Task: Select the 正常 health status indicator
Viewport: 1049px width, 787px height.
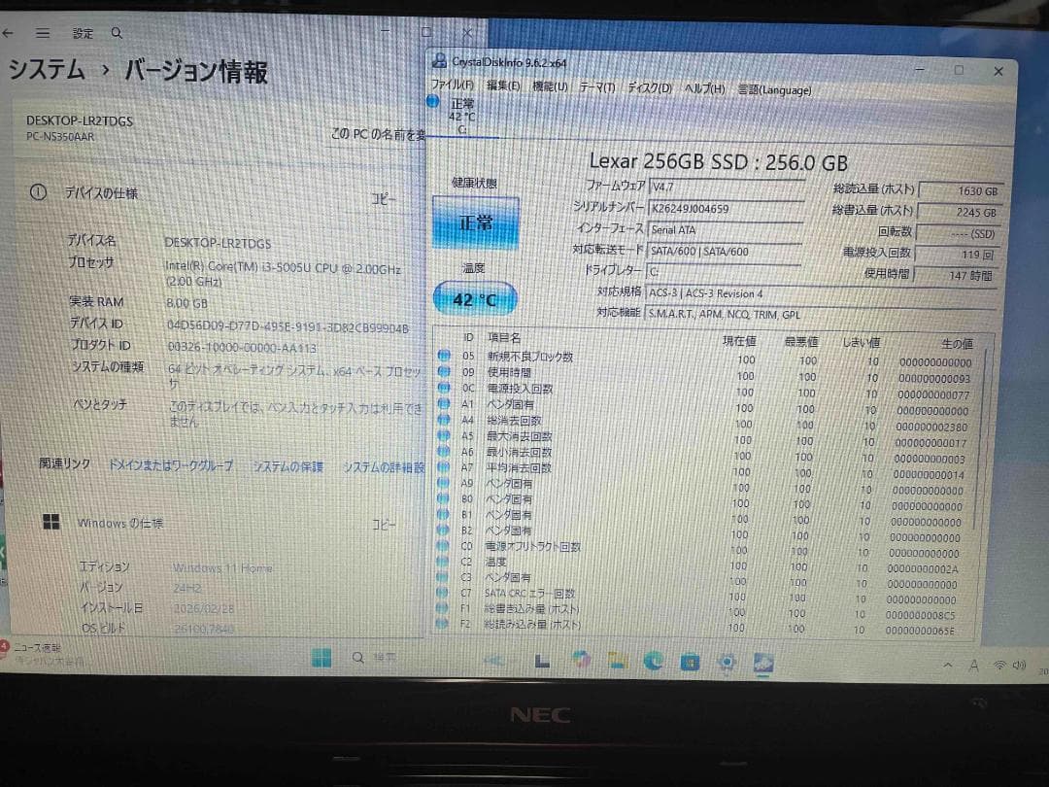Action: 475,222
